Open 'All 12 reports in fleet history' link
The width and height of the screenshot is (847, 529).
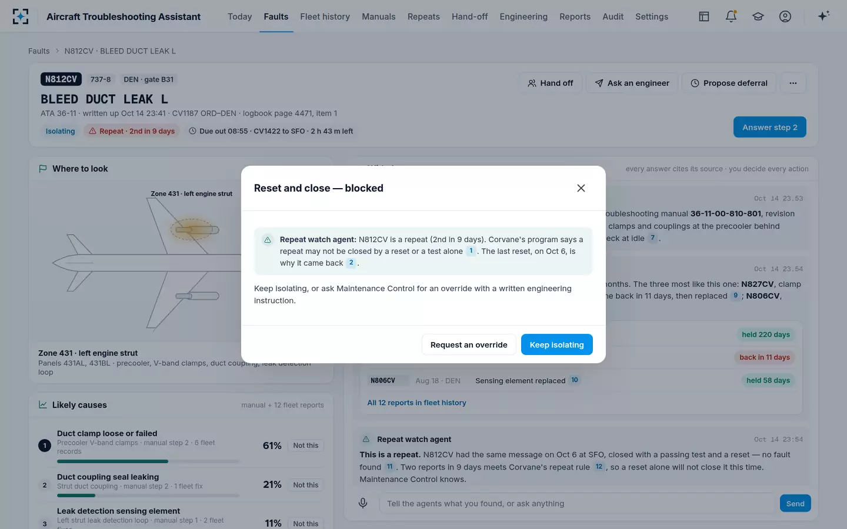pos(416,403)
